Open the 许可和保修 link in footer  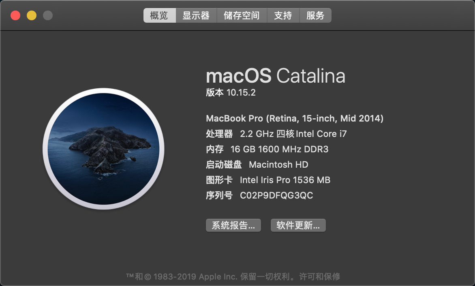tap(319, 277)
